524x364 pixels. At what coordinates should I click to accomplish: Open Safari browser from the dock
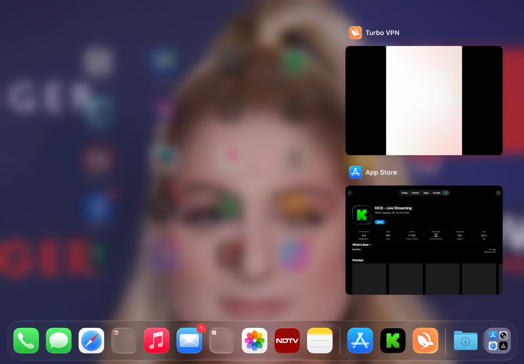pyautogui.click(x=91, y=340)
